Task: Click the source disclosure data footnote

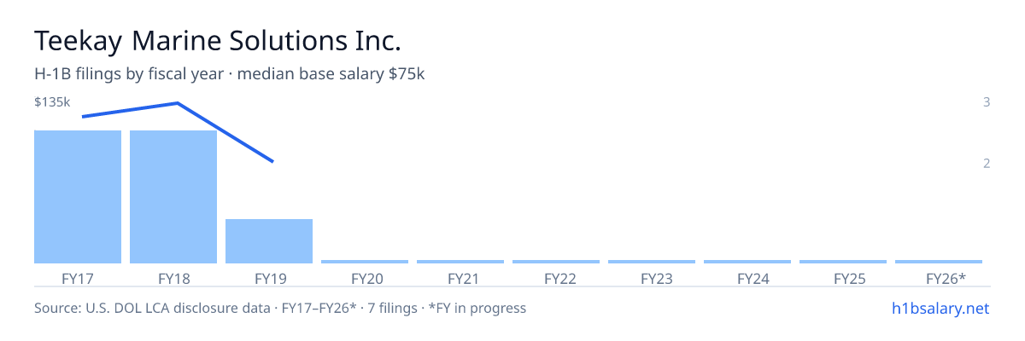Action: pos(280,308)
